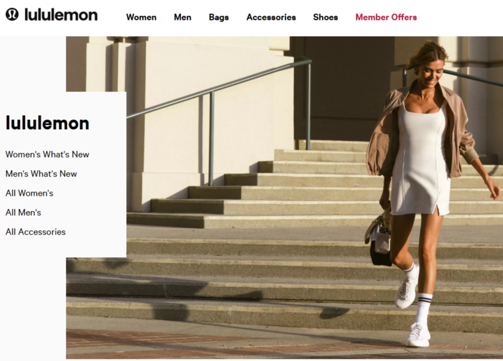This screenshot has width=503, height=361.
Task: Browse All Accessories link
Action: 35,232
